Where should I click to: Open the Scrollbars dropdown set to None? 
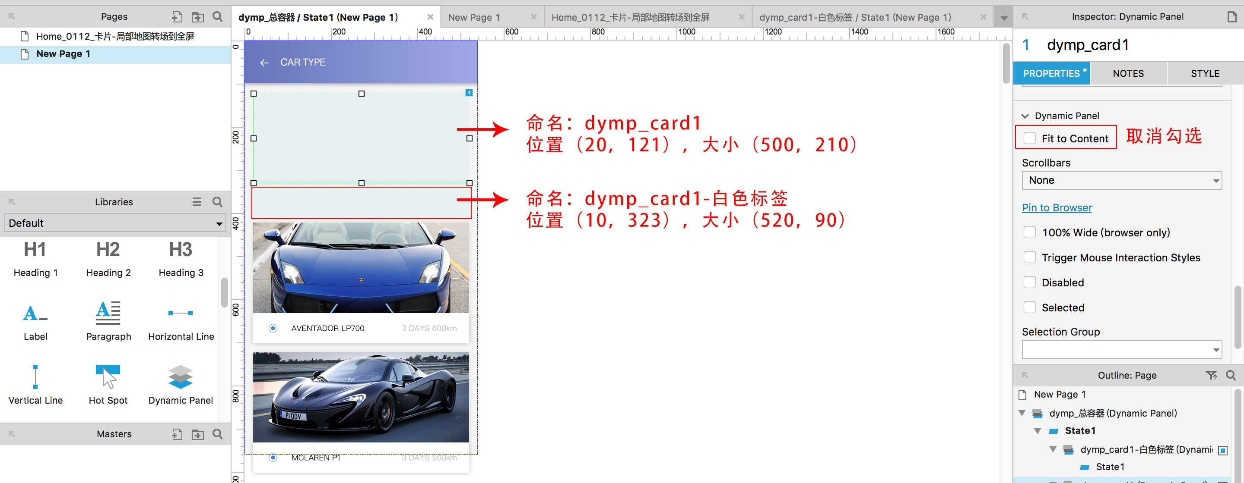tap(1121, 180)
